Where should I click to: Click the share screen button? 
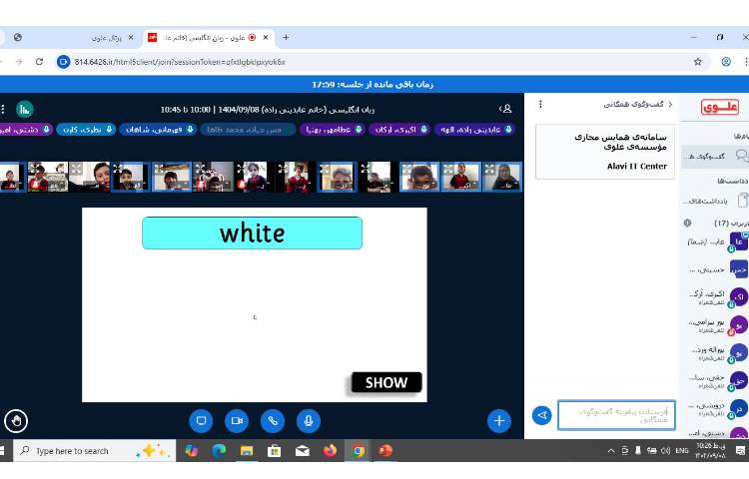coord(200,421)
